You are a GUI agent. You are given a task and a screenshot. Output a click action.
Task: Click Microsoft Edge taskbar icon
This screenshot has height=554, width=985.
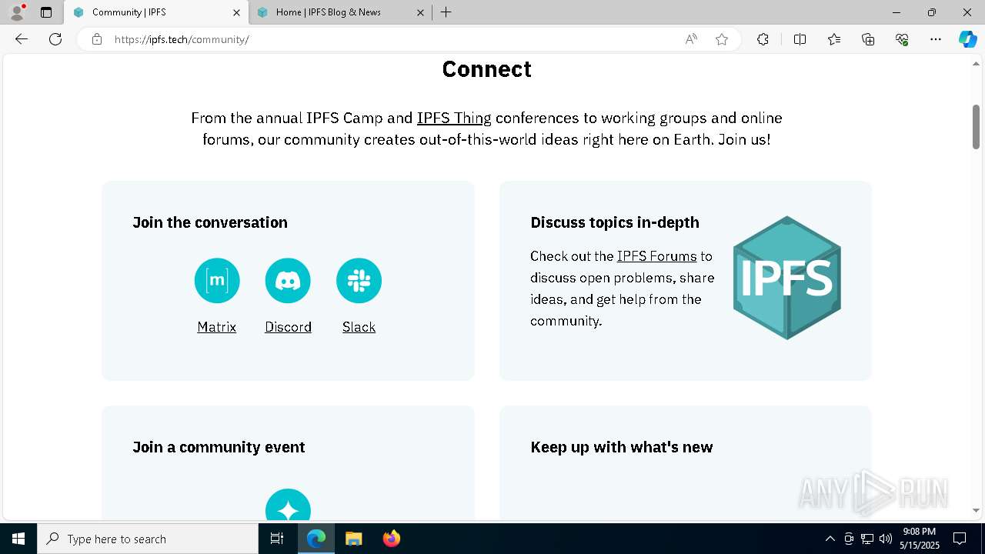316,539
